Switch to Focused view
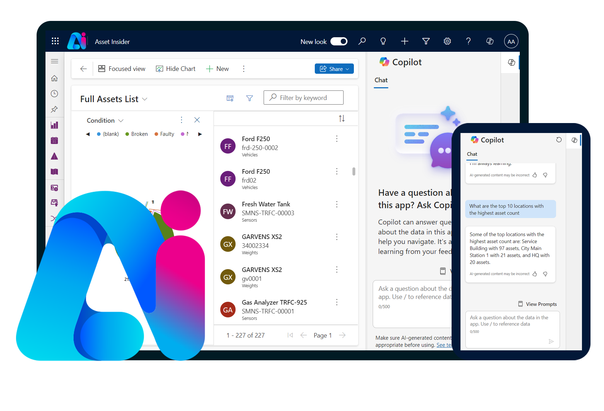The width and height of the screenshot is (604, 411). click(x=122, y=69)
